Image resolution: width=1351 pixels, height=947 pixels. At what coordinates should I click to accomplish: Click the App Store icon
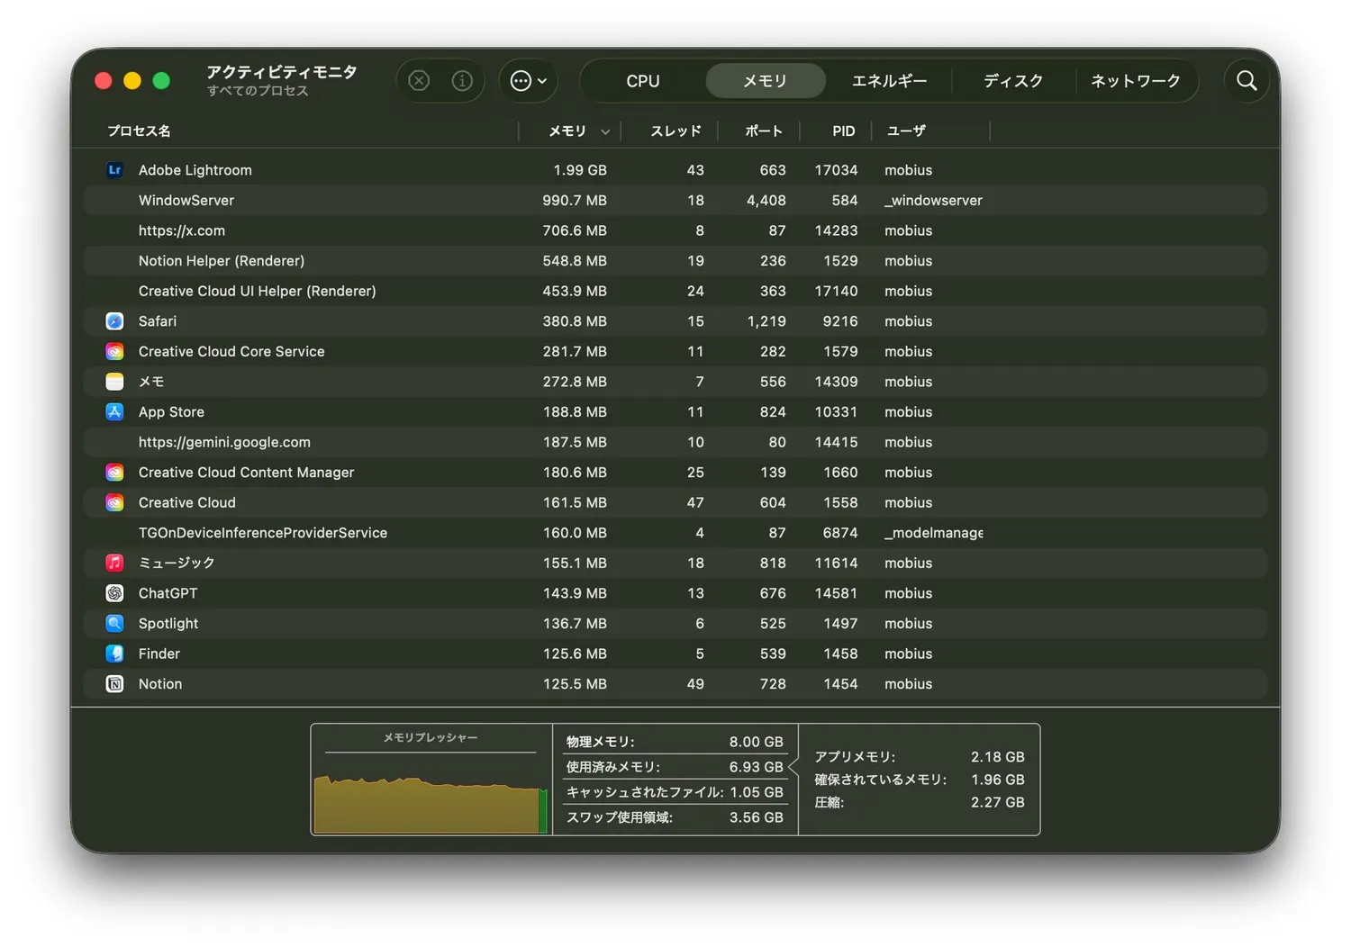tap(114, 411)
